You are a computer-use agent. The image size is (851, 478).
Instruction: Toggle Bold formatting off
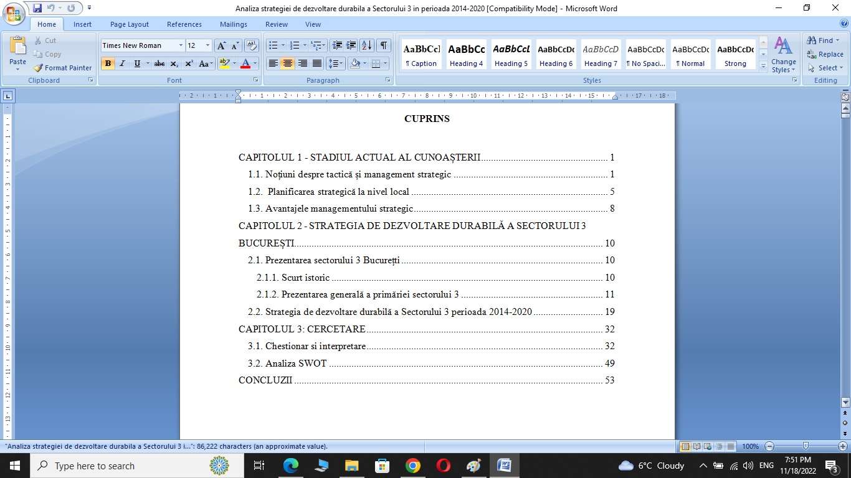point(108,63)
